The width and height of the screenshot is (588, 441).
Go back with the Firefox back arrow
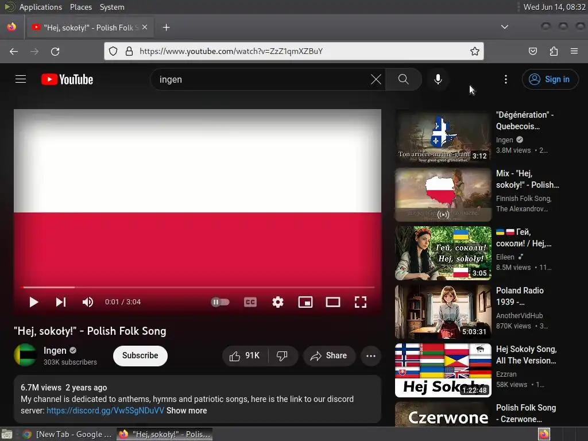coord(14,51)
